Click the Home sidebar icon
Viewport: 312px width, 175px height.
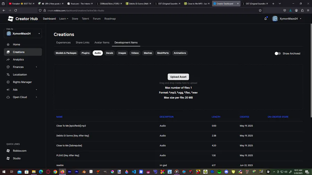8,45
